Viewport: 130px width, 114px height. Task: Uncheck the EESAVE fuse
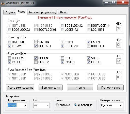click(9, 46)
